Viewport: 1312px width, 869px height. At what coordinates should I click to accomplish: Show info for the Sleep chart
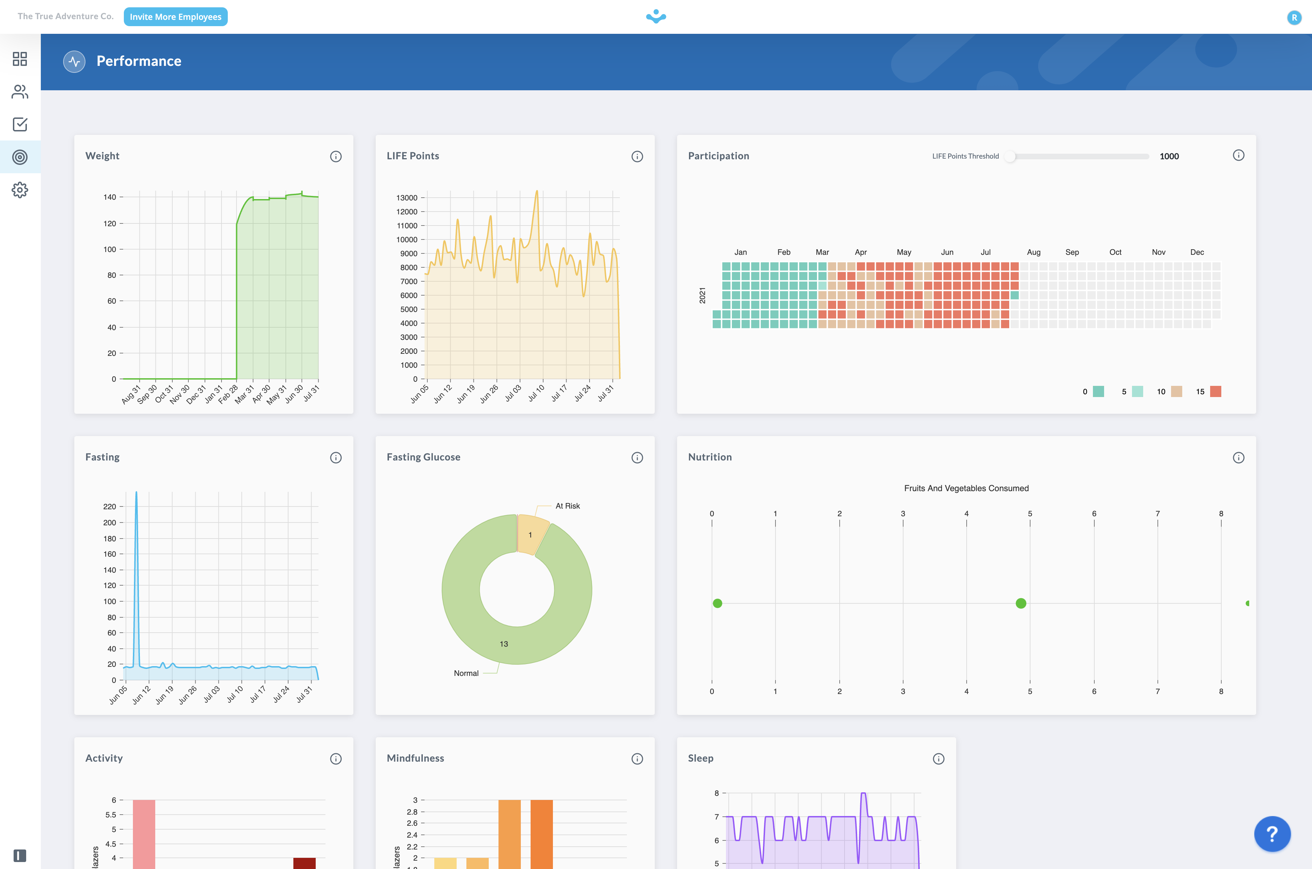click(x=938, y=759)
